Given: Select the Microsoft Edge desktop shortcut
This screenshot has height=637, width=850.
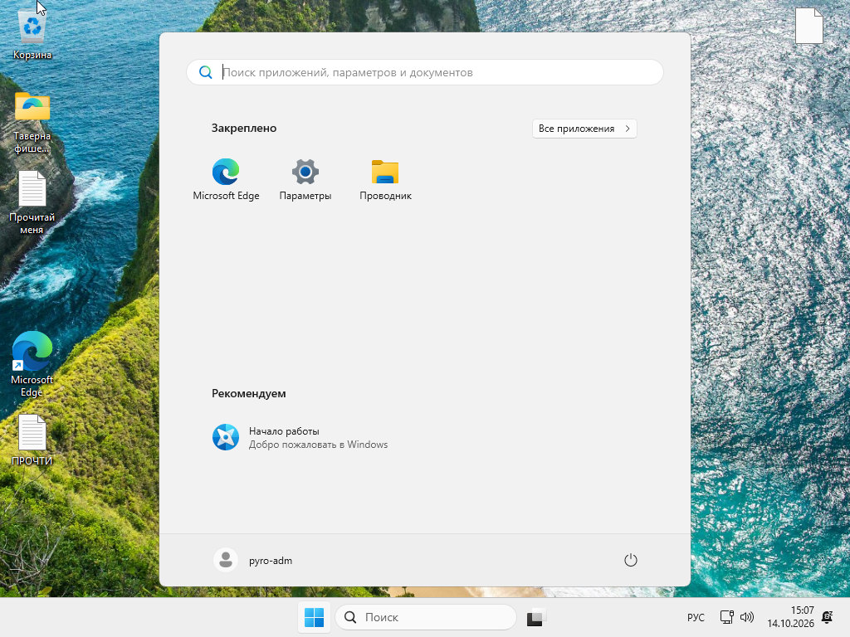Looking at the screenshot, I should (x=32, y=364).
